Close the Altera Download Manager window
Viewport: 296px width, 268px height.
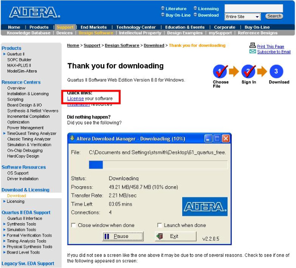[226, 139]
